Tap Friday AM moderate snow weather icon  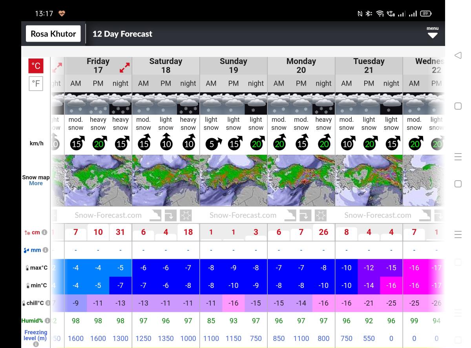pos(76,104)
